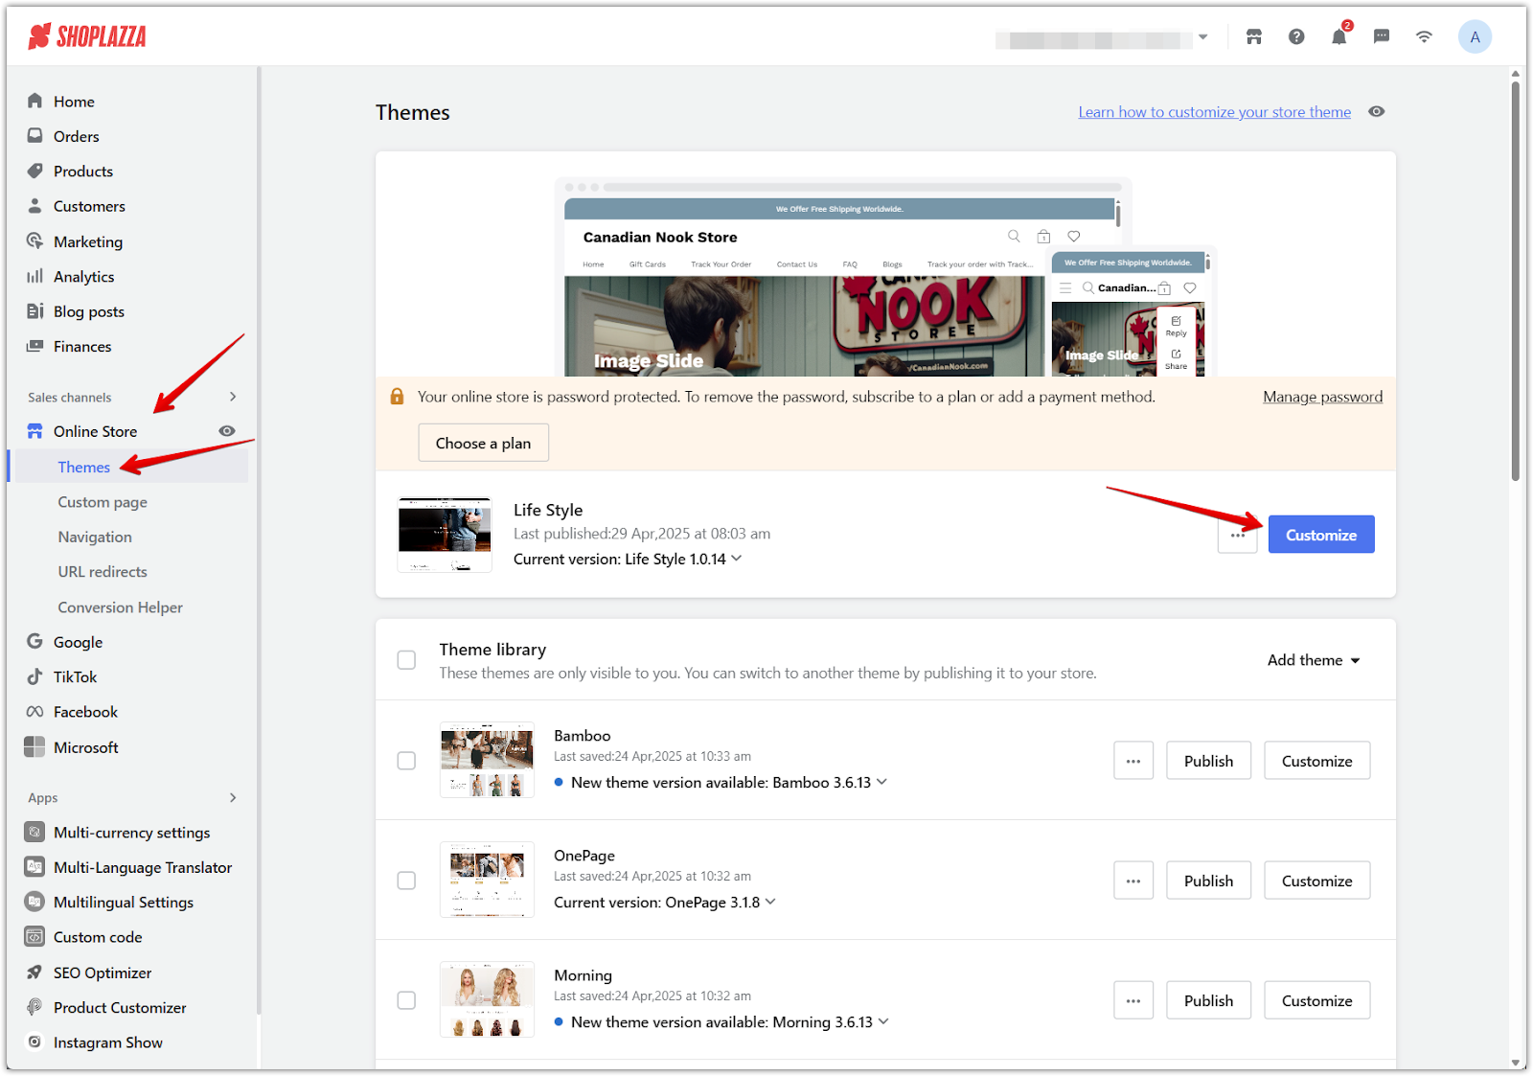
Task: Tick the Theme library select-all checkbox
Action: (406, 660)
